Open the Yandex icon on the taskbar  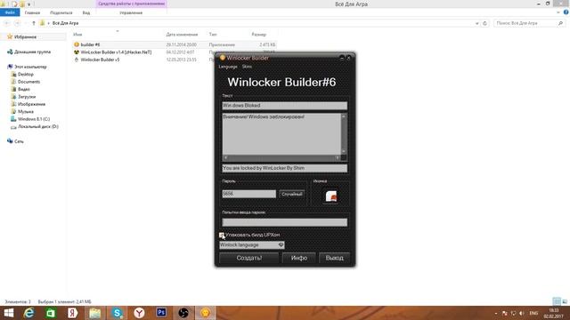tap(73, 313)
